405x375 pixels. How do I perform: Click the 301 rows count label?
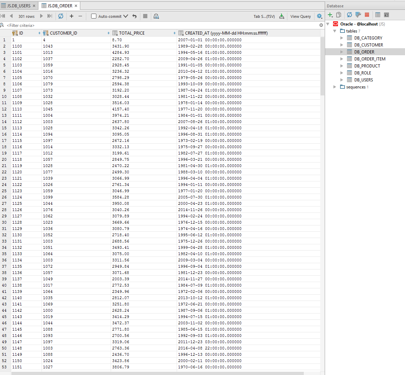26,16
